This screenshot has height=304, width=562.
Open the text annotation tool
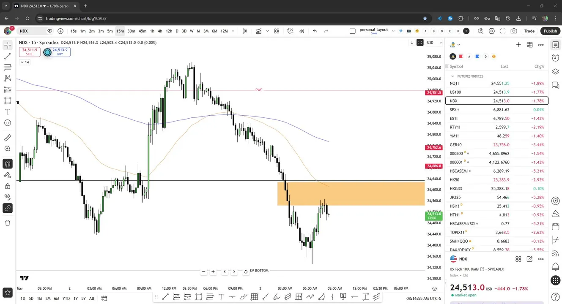pos(8,112)
